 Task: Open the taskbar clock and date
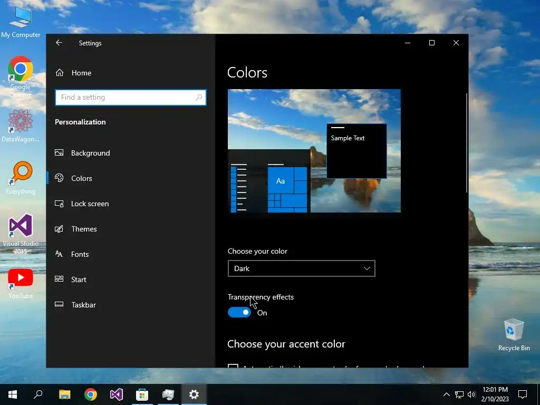pyautogui.click(x=495, y=394)
